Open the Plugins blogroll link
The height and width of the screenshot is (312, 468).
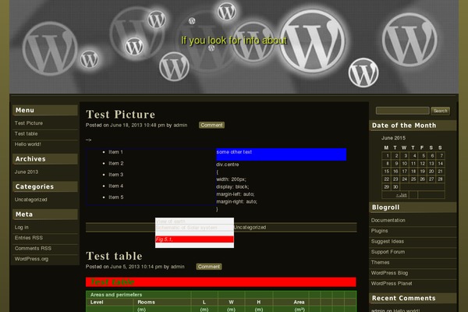379,231
